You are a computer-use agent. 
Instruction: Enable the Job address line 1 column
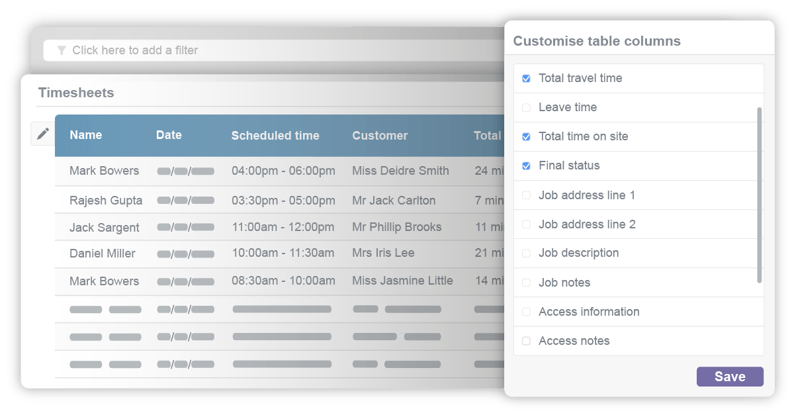(x=526, y=195)
